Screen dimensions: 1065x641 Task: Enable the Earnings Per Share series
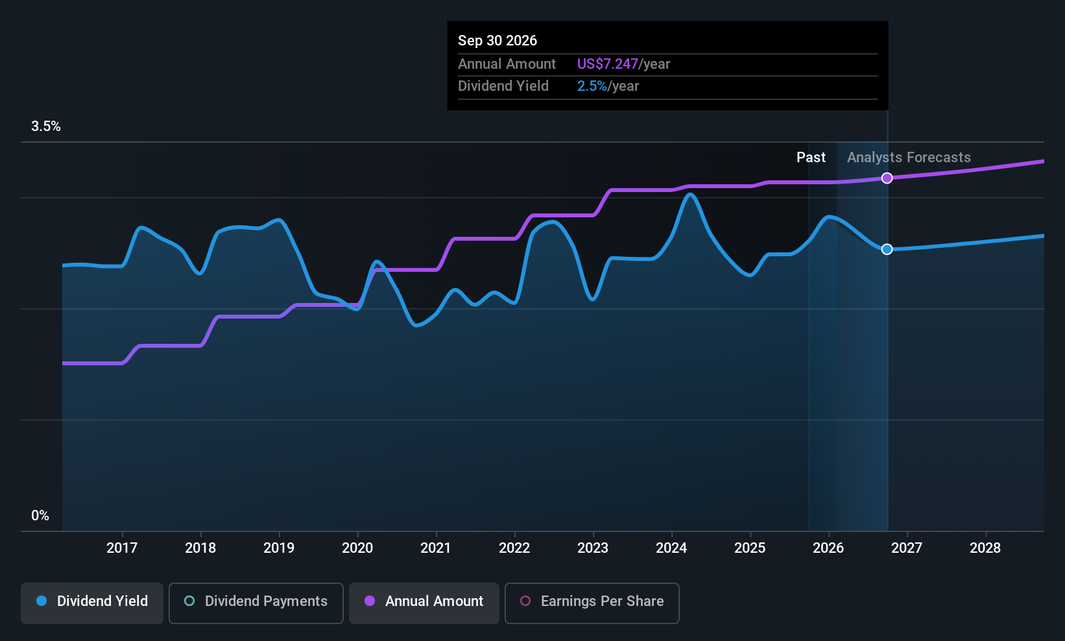(x=592, y=603)
